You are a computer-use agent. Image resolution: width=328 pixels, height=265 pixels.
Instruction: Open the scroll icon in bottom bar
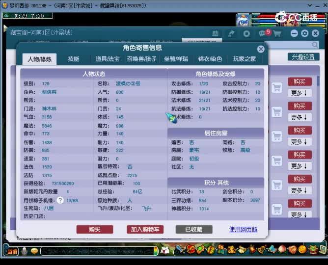coord(242,250)
